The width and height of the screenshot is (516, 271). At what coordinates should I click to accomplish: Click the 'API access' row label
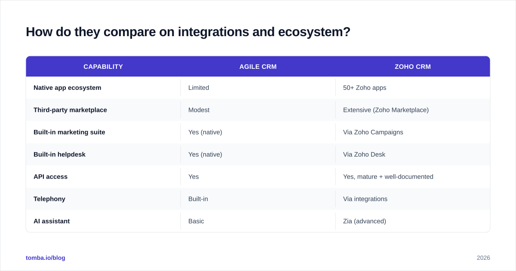50,177
